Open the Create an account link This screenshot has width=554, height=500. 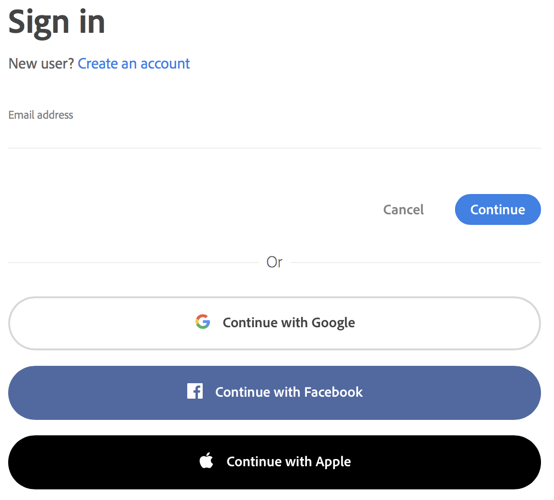click(x=134, y=63)
